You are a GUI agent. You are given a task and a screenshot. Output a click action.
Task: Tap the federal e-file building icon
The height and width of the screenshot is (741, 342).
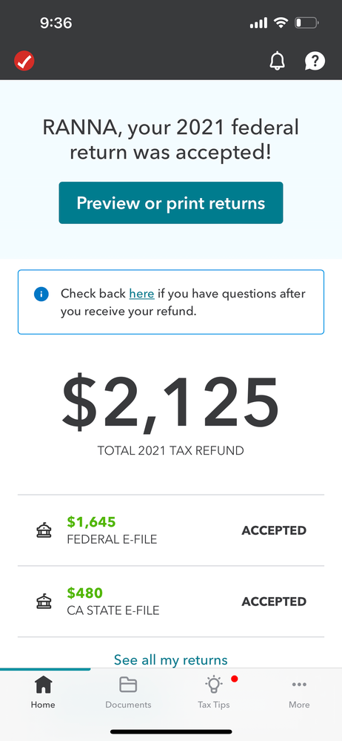click(x=44, y=530)
